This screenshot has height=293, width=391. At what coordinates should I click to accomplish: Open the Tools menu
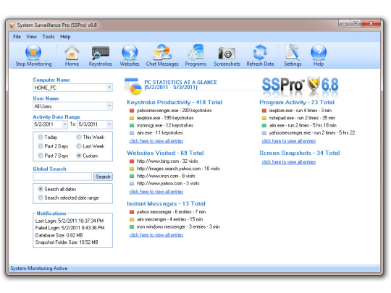click(x=49, y=37)
